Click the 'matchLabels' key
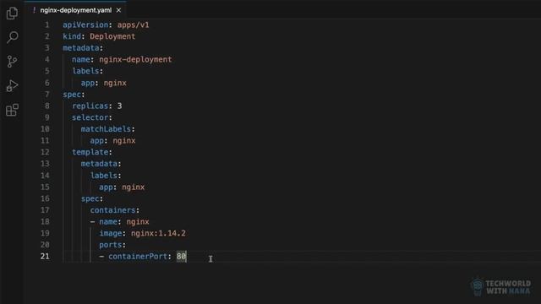541x304 pixels. (106, 129)
